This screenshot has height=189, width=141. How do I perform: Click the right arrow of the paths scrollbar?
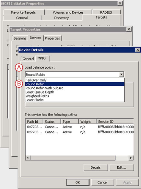tap(131, 158)
